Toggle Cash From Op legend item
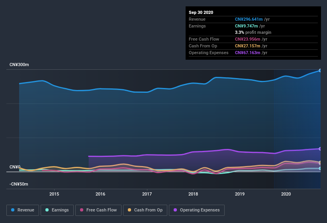 point(145,210)
